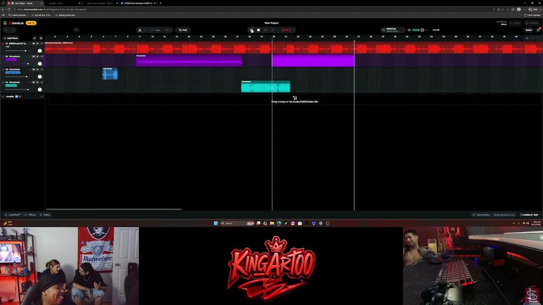
Task: Open the BandLab hamburger menu
Action: tap(5, 23)
